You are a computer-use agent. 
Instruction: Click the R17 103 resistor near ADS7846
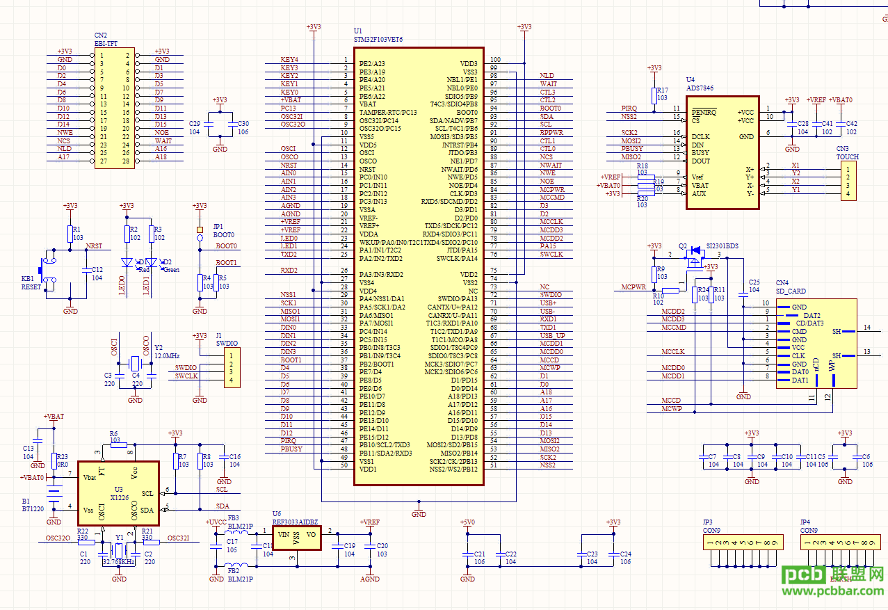click(654, 95)
